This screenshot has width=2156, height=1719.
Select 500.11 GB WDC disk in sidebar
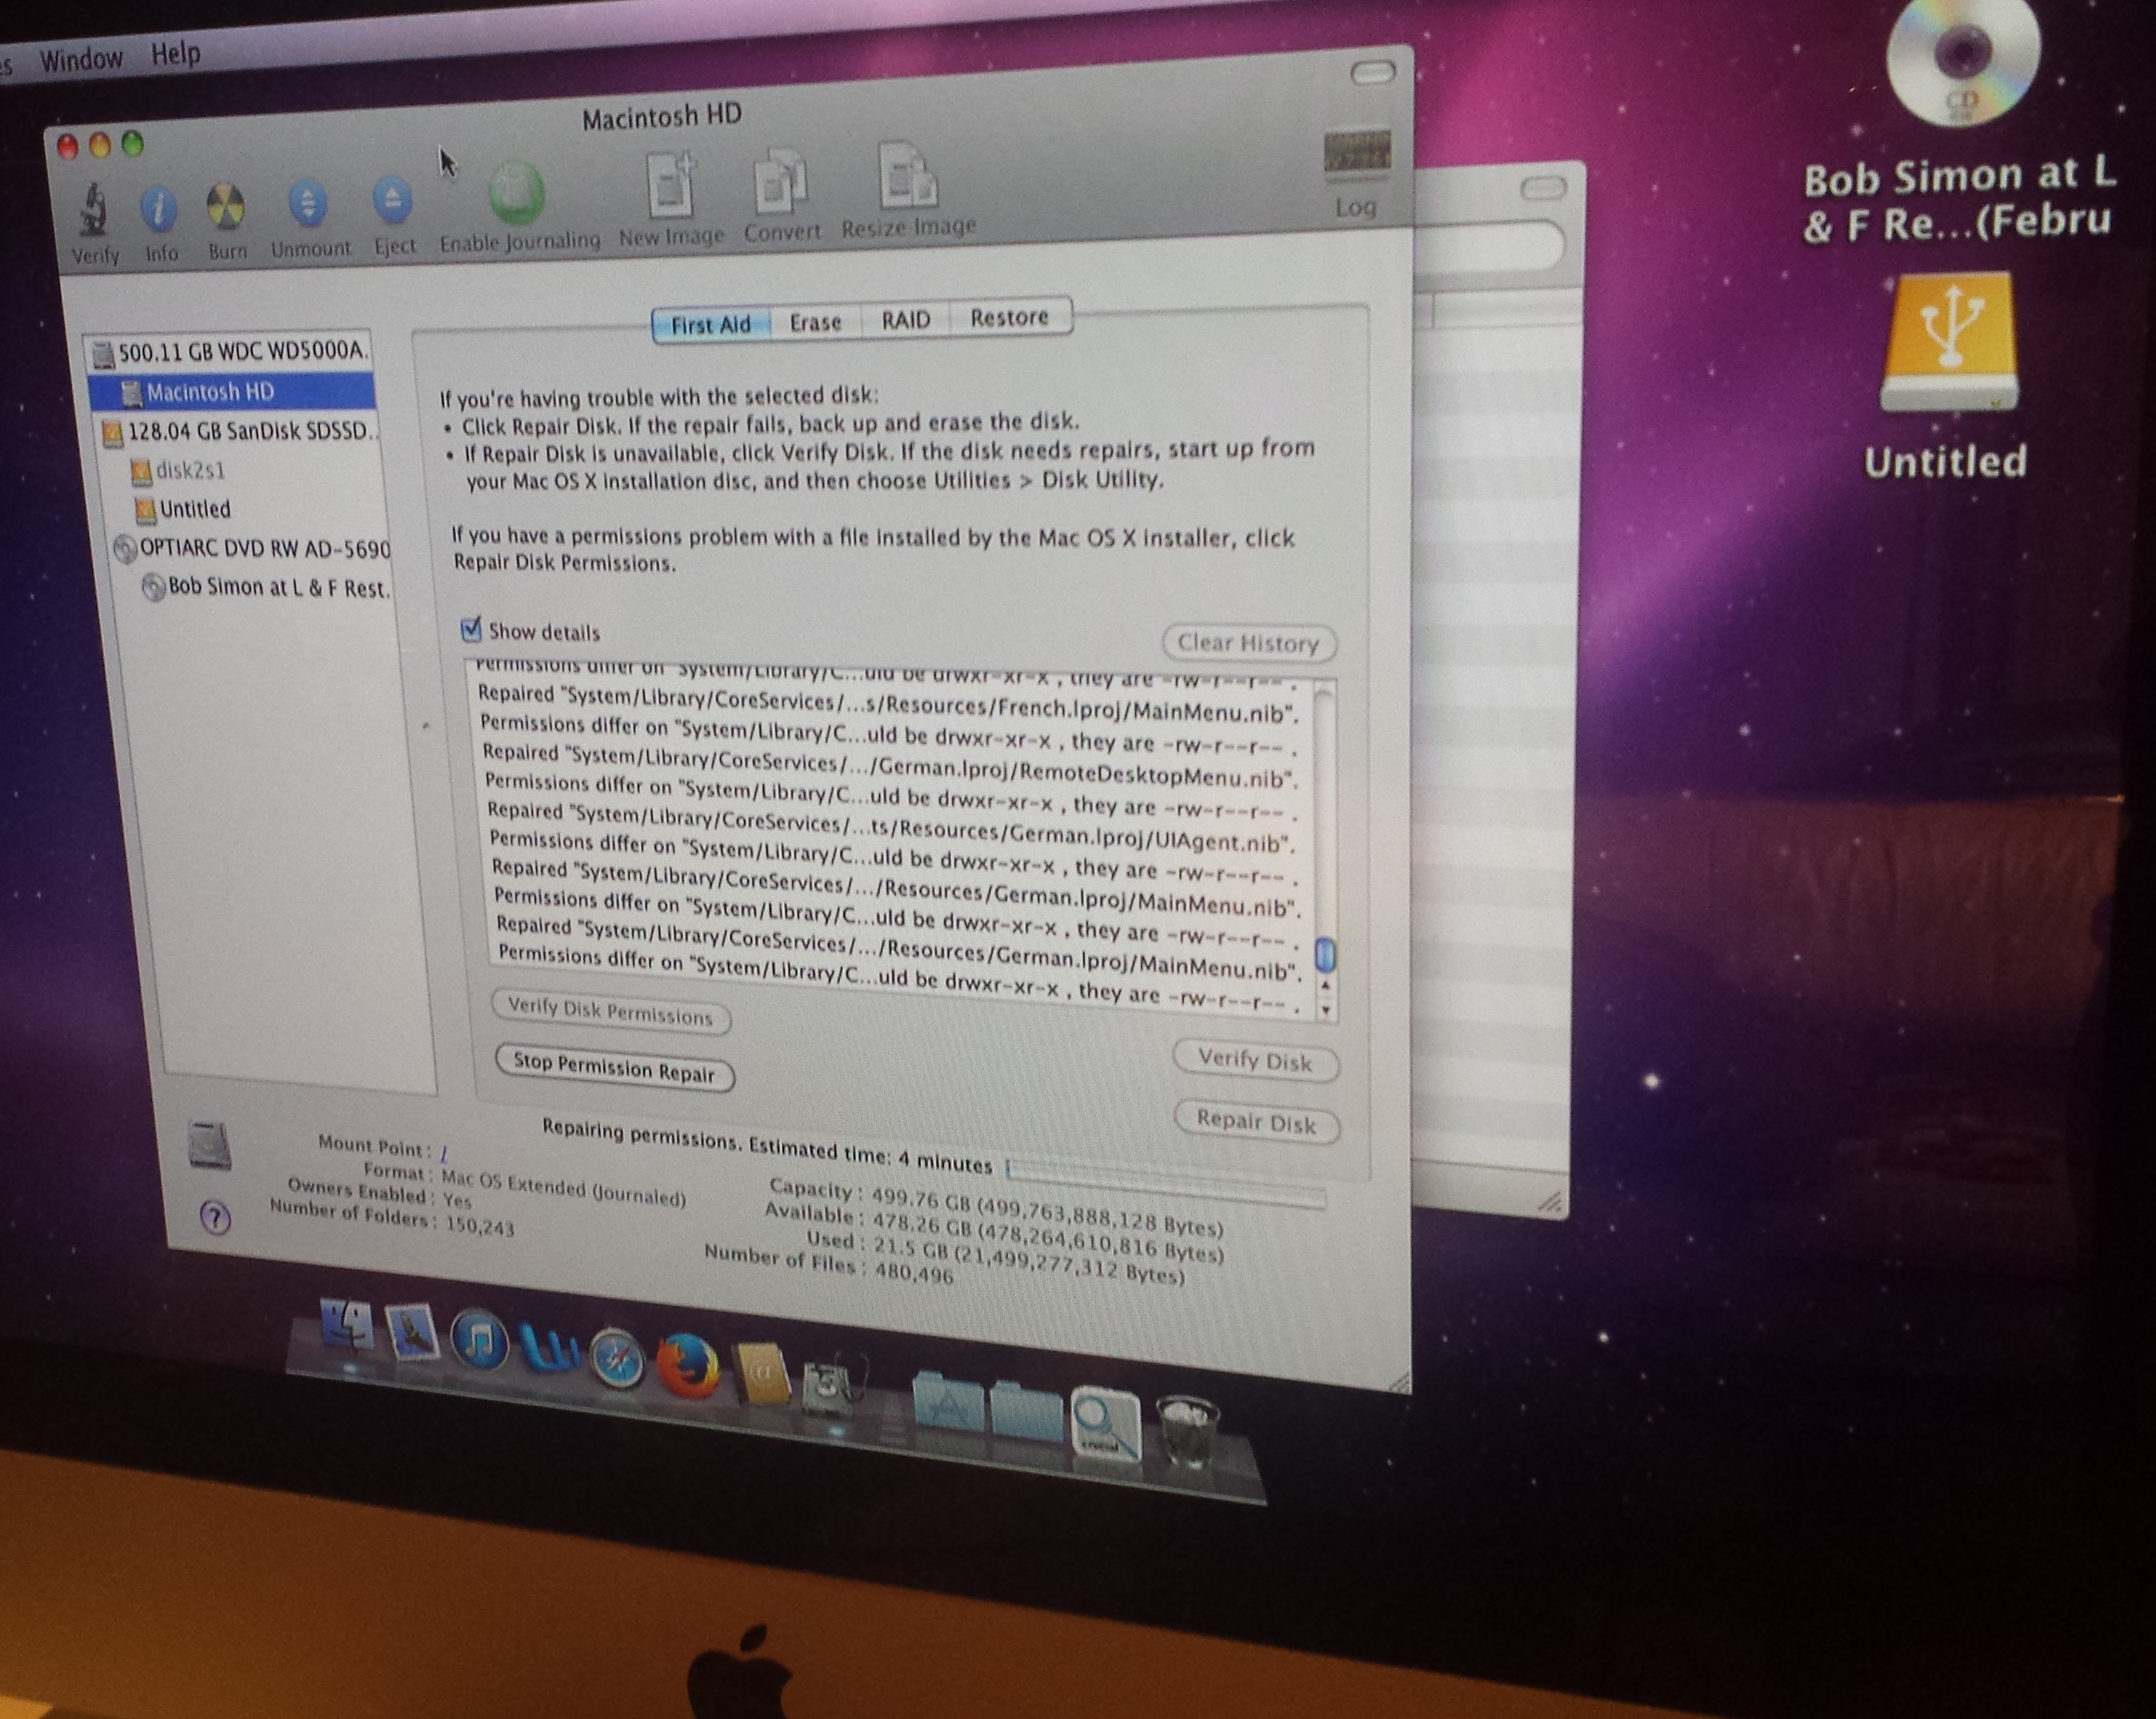pos(231,351)
